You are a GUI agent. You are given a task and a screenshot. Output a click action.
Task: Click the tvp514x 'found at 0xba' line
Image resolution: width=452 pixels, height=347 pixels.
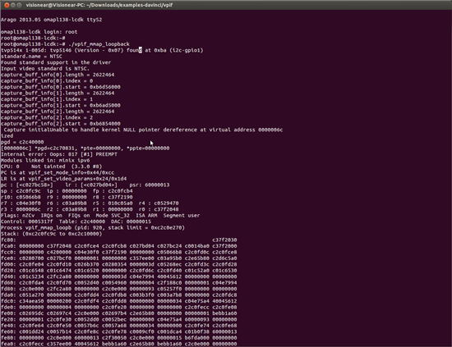(x=102, y=50)
